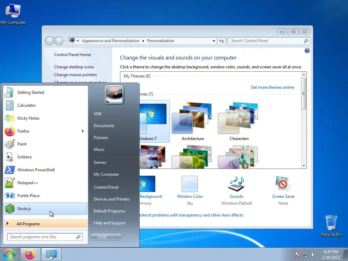Click the Desktop Background link
Screen dimensions: 348x261
[x=151, y=196]
